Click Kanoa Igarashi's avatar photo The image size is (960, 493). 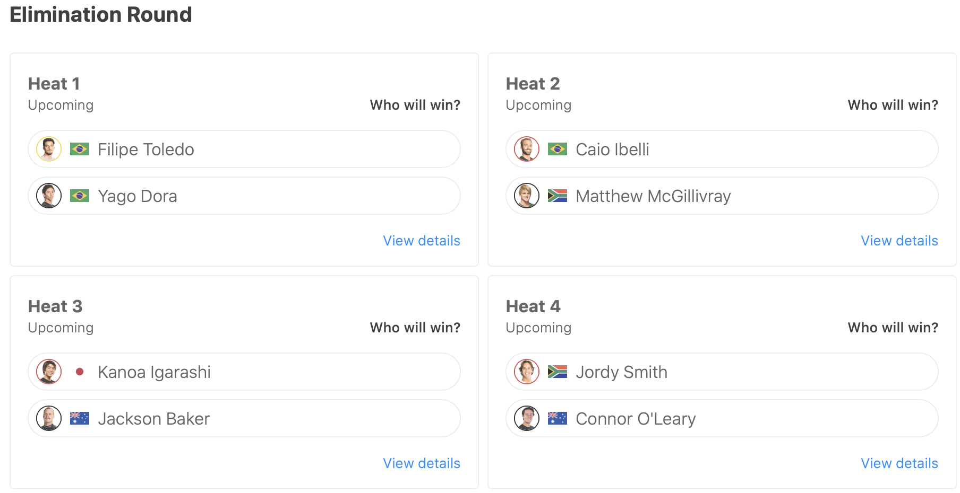point(49,372)
